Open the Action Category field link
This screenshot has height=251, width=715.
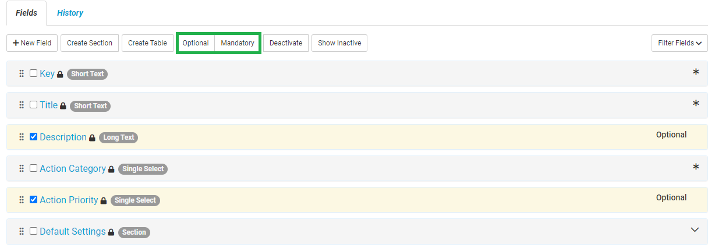pos(73,168)
